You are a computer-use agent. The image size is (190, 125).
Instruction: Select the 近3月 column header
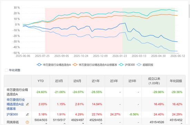coord(59,81)
